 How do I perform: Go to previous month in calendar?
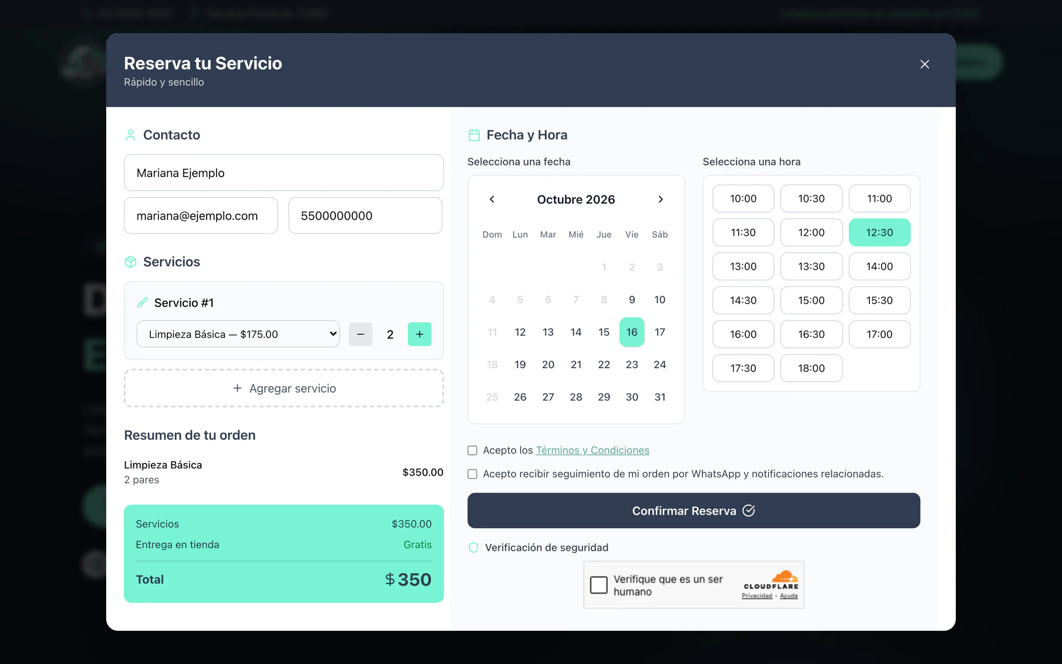pos(492,199)
